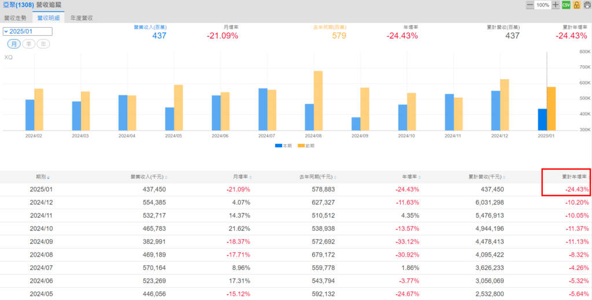Click last-year value 679,172

(x=323, y=255)
